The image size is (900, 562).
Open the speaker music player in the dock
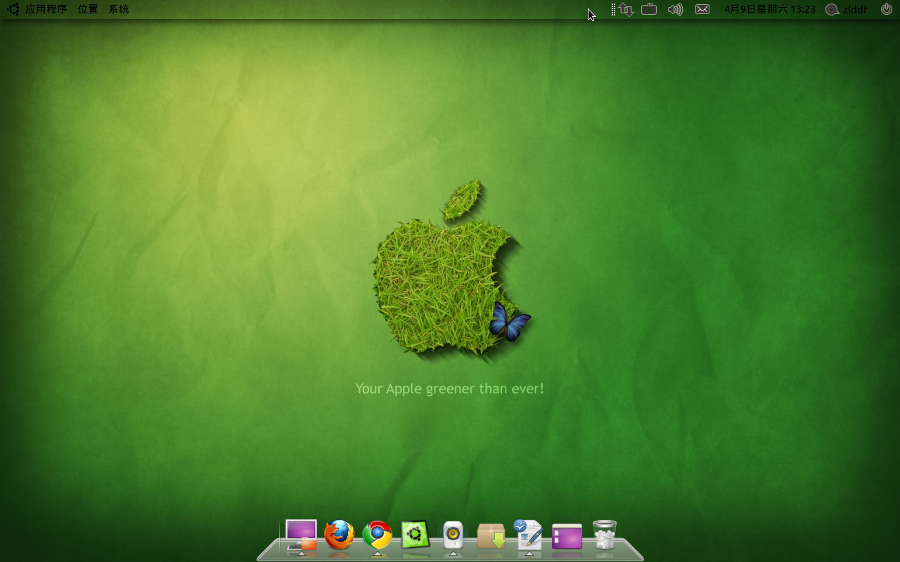point(454,535)
